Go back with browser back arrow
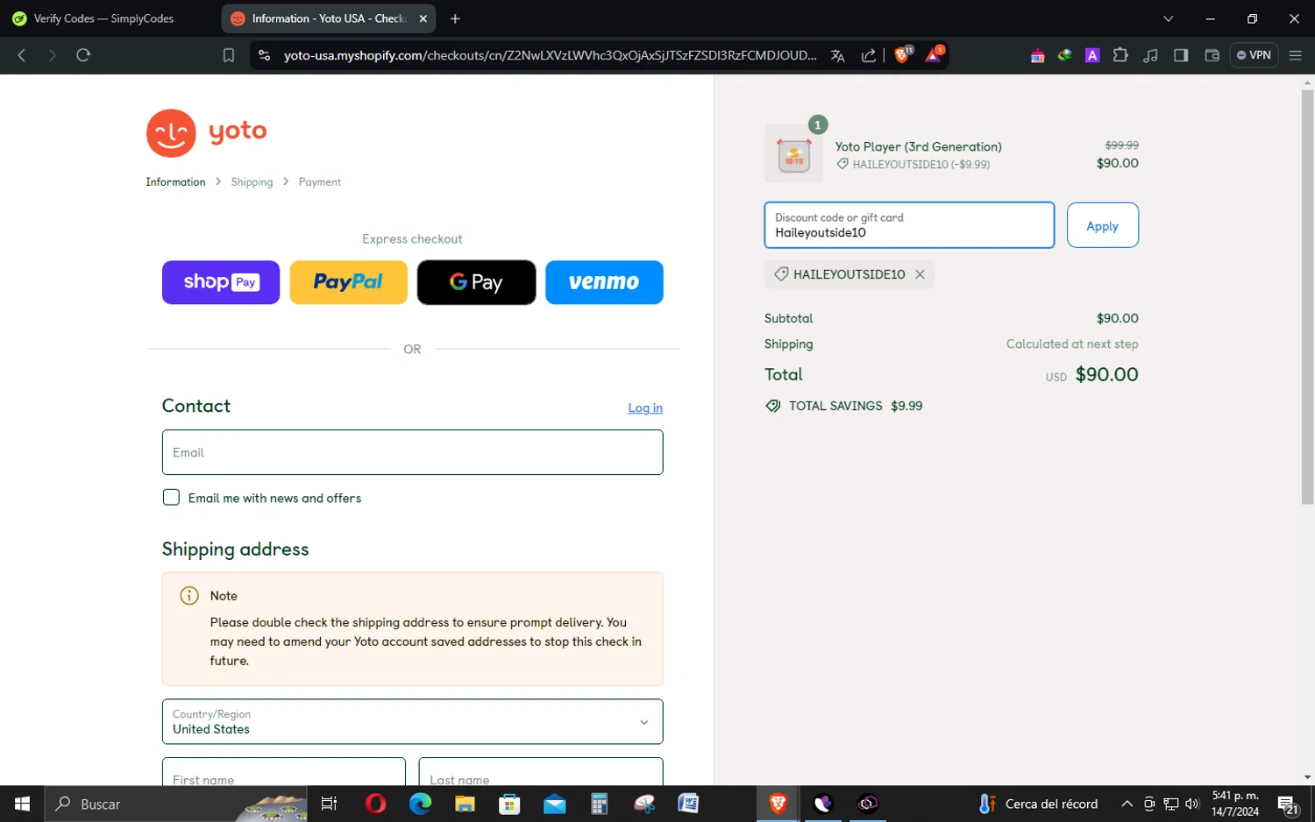 22,55
